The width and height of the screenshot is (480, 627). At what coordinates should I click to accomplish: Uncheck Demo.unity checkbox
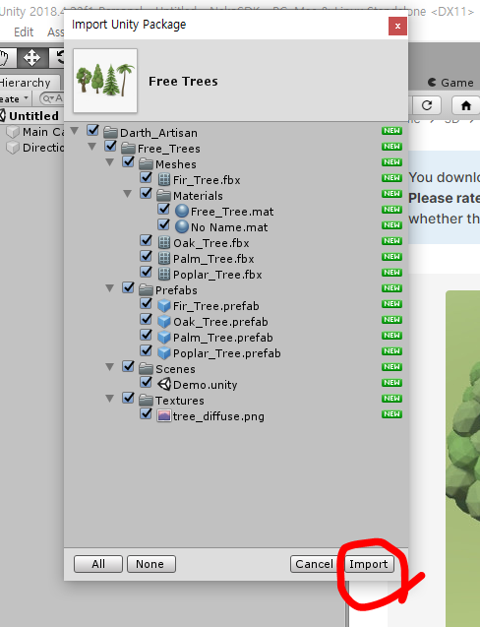click(146, 382)
